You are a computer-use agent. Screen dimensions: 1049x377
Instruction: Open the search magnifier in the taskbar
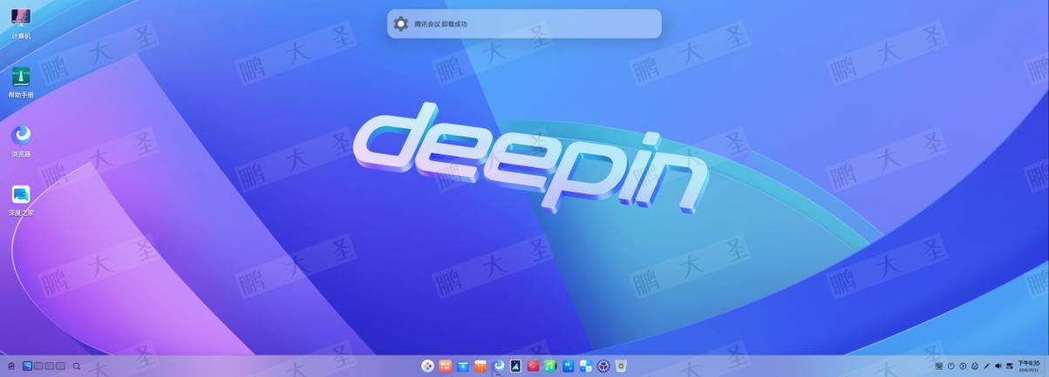[77, 367]
